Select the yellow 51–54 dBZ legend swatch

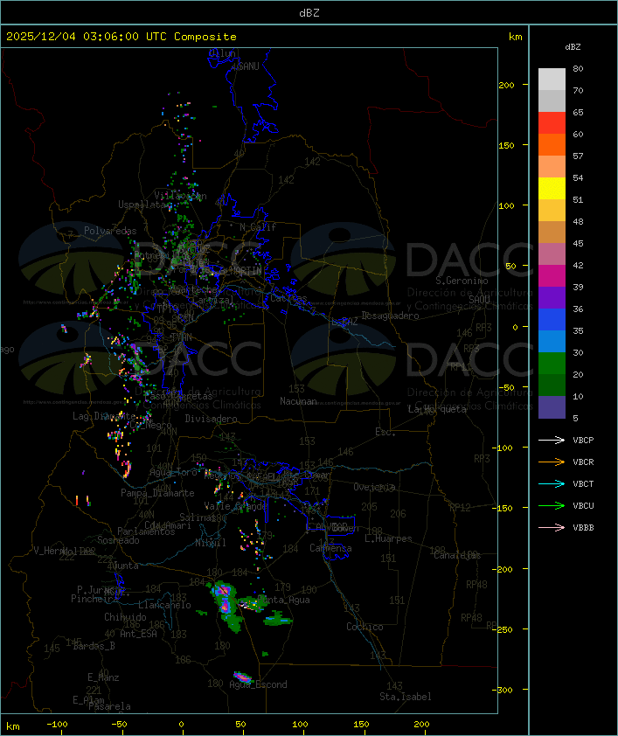point(552,189)
